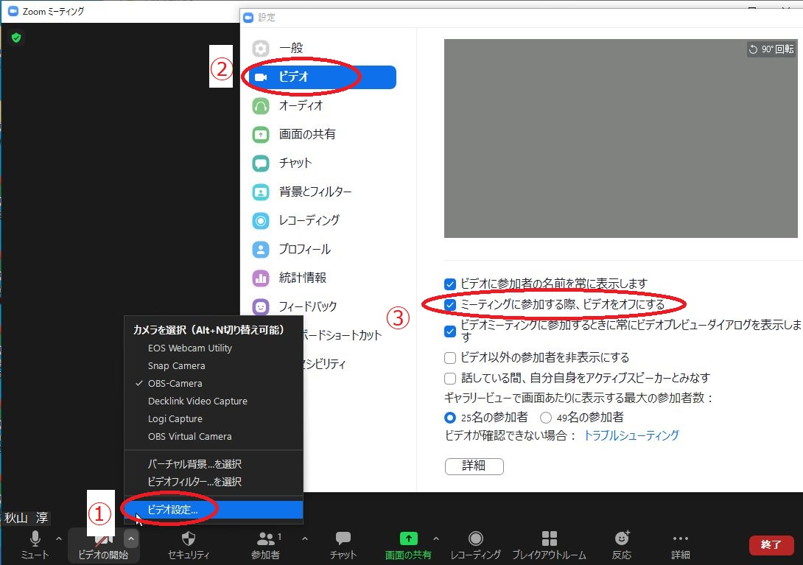
Task: Rotate the video preview 90° 回転
Action: (x=771, y=49)
